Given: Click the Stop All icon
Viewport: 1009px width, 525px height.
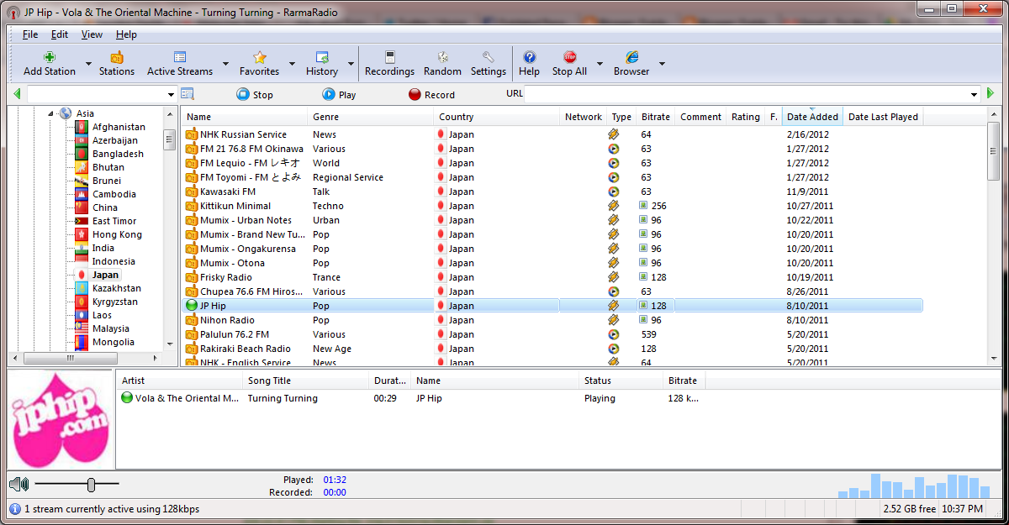Looking at the screenshot, I should point(569,57).
